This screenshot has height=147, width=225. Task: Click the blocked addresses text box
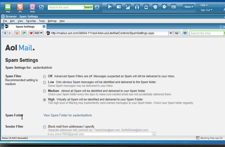(x=100, y=134)
